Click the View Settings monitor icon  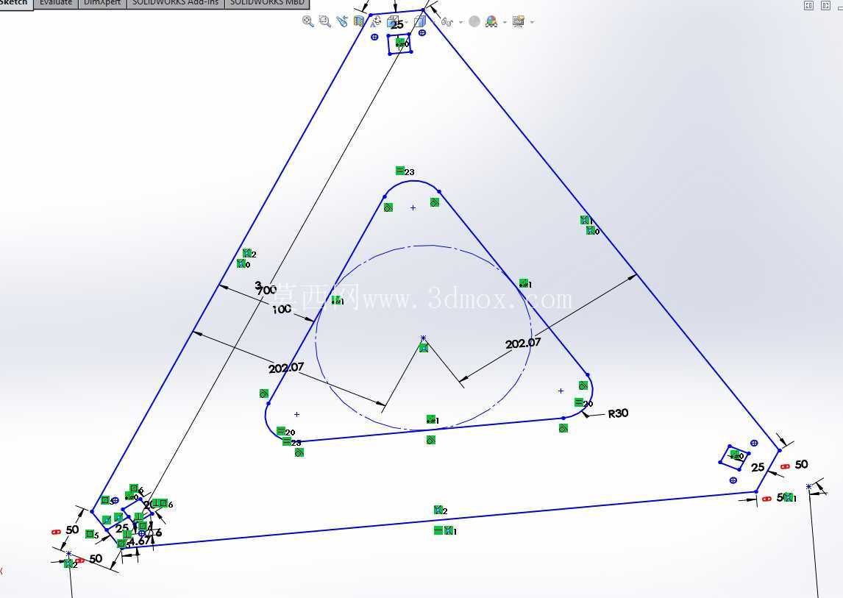click(x=519, y=21)
